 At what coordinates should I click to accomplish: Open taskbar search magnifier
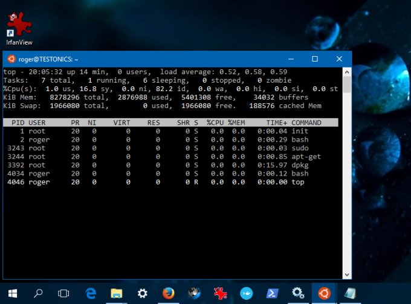coord(38,293)
